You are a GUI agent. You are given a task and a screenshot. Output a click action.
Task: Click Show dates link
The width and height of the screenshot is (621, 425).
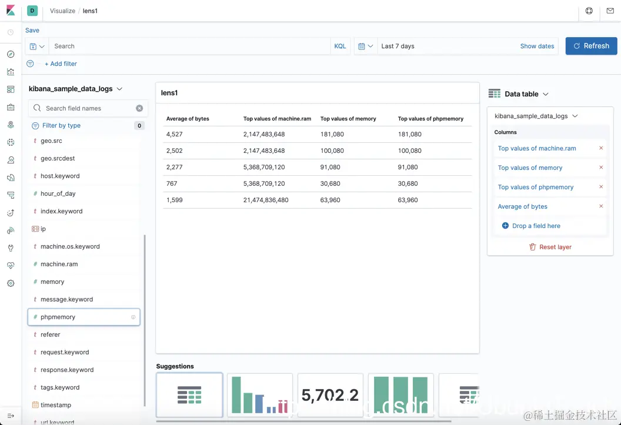(537, 46)
